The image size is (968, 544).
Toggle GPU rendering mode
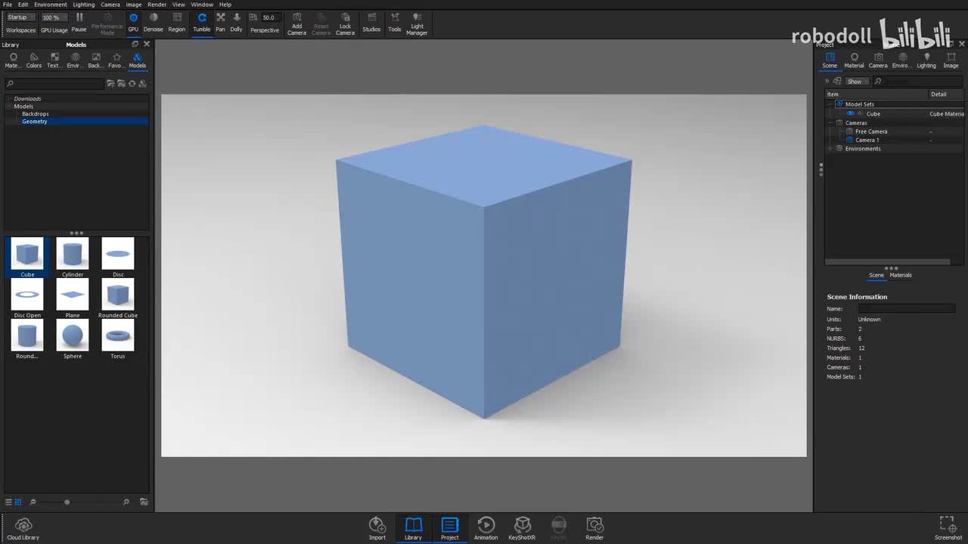coord(133,22)
